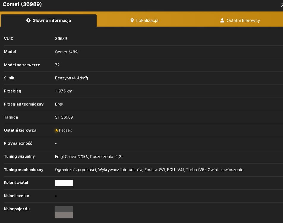Select the Przegląd techniczny value Brak
The width and height of the screenshot is (283, 223).
tap(59, 104)
